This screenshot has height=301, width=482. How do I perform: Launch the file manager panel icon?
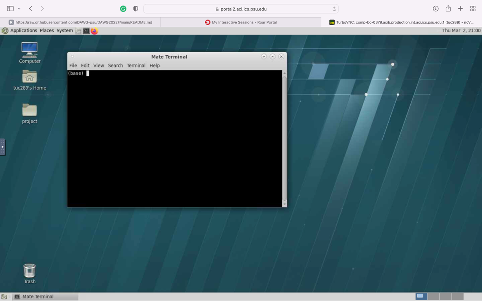[x=78, y=31]
